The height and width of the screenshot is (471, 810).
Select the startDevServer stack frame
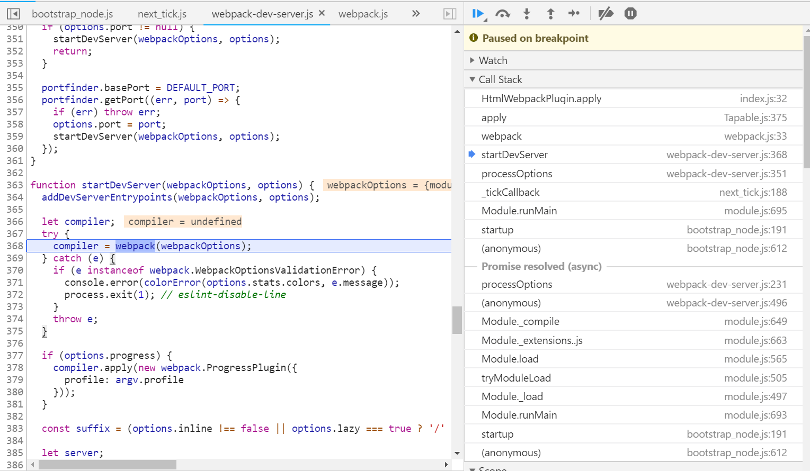point(634,155)
